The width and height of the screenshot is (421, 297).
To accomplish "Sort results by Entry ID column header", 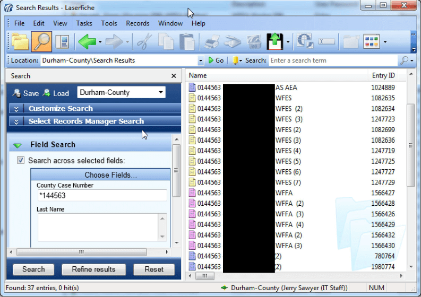I will (383, 75).
